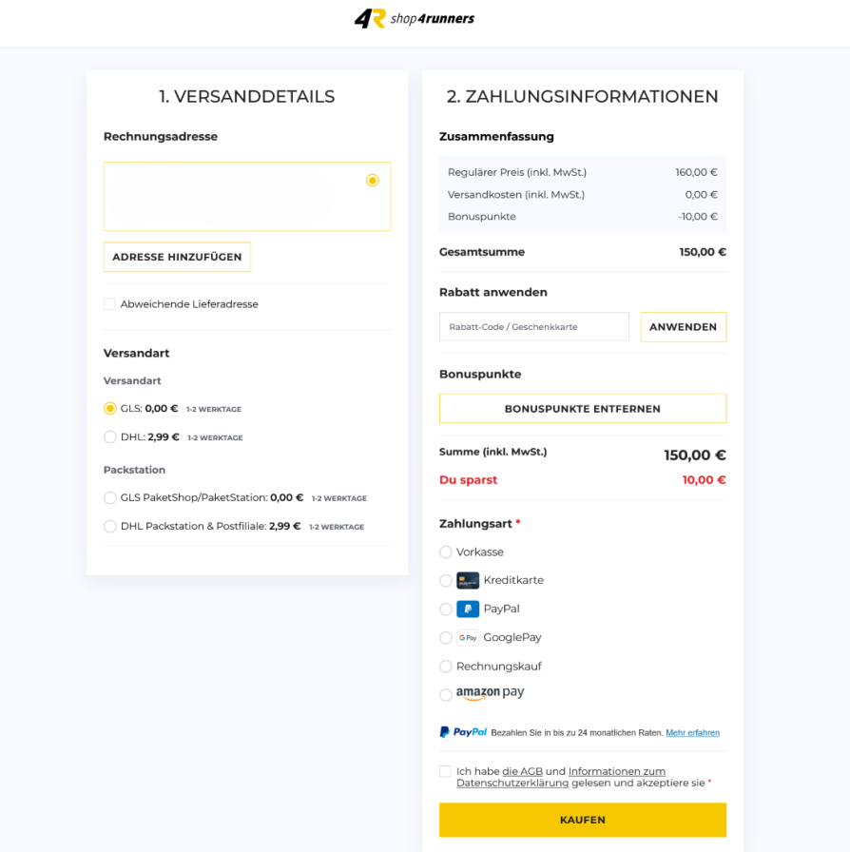Click the Kreditkarte card icon
The width and height of the screenshot is (850, 852).
pos(468,580)
